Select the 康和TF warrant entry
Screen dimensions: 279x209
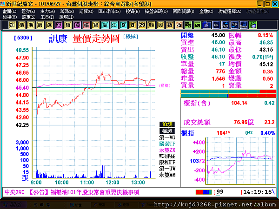click(167, 163)
